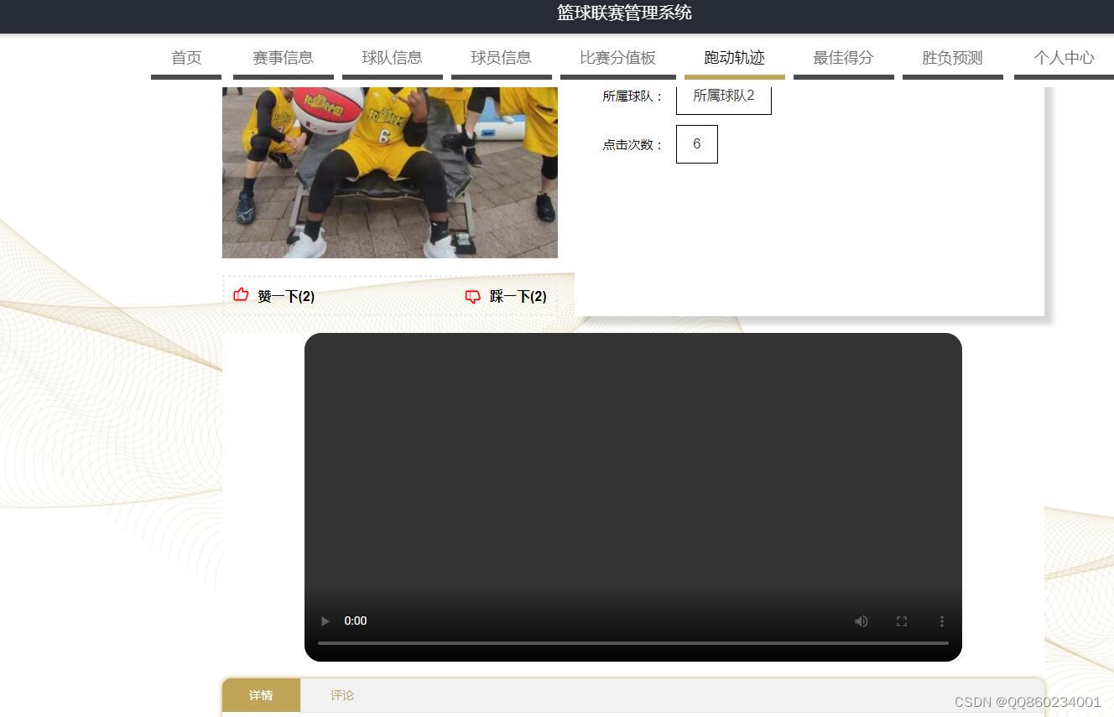
Task: Open 个人中心
Action: [x=1064, y=57]
